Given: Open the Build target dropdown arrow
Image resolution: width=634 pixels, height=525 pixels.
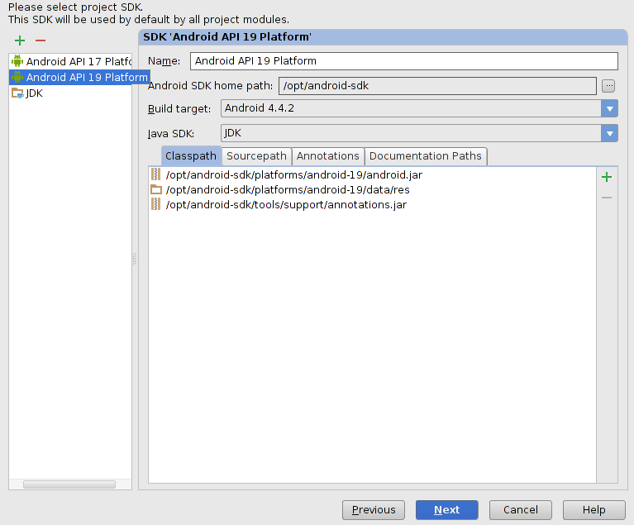Looking at the screenshot, I should click(x=609, y=108).
